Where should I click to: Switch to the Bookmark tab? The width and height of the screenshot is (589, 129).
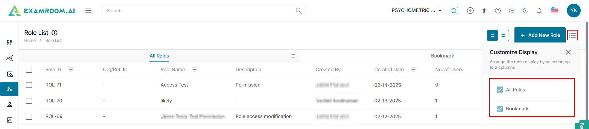point(442,56)
